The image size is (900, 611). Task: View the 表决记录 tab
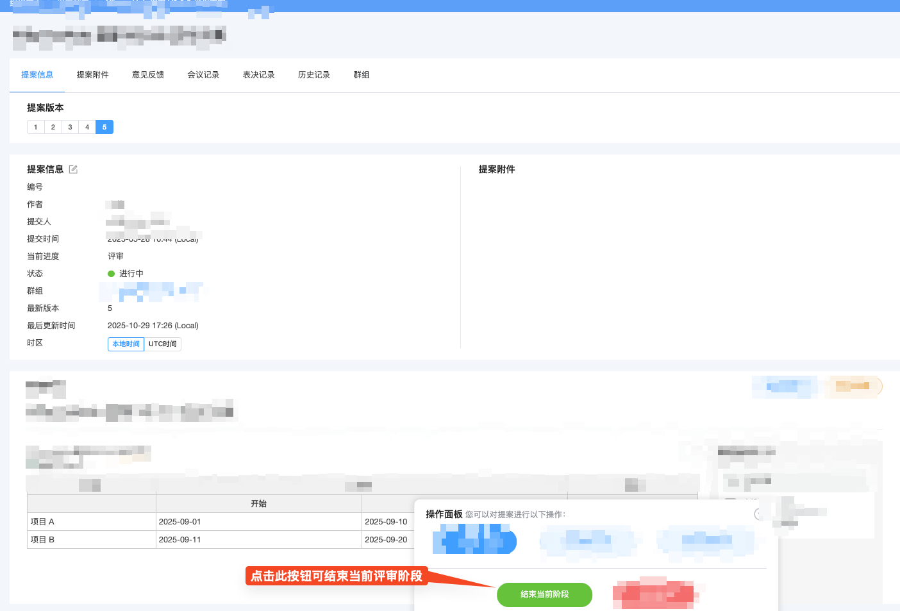tap(258, 74)
